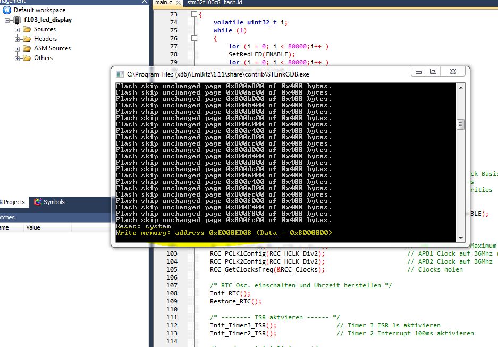Click the Symbols tab icon
The width and height of the screenshot is (498, 347).
[38, 202]
